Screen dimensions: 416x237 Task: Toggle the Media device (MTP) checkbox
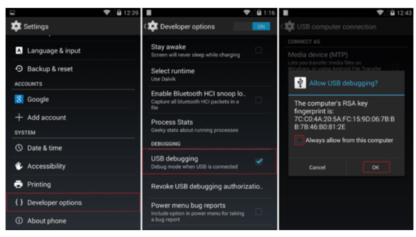pyautogui.click(x=395, y=67)
